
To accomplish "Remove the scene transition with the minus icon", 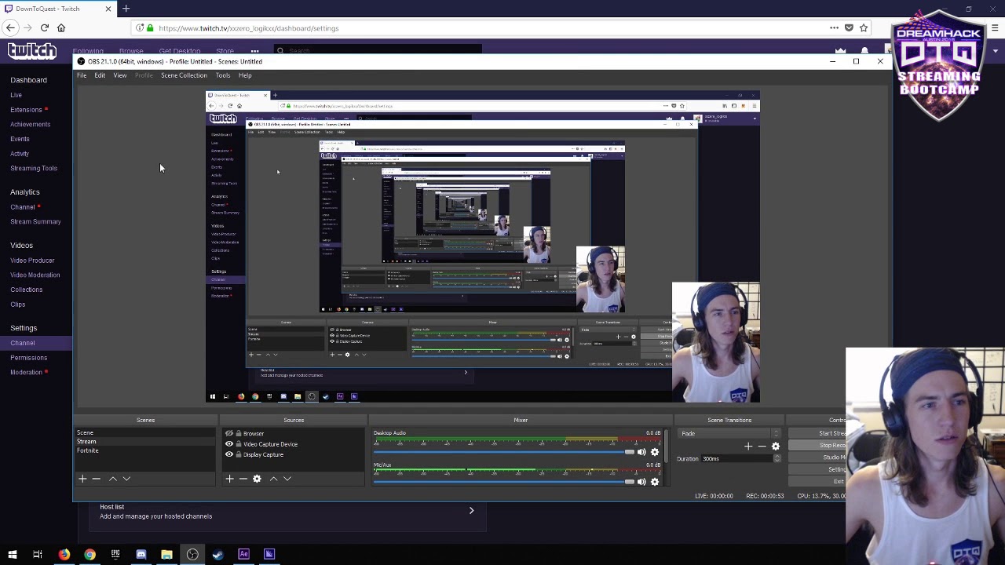I will point(762,447).
